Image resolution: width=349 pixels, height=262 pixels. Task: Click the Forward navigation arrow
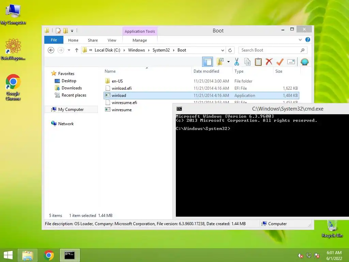click(x=61, y=50)
